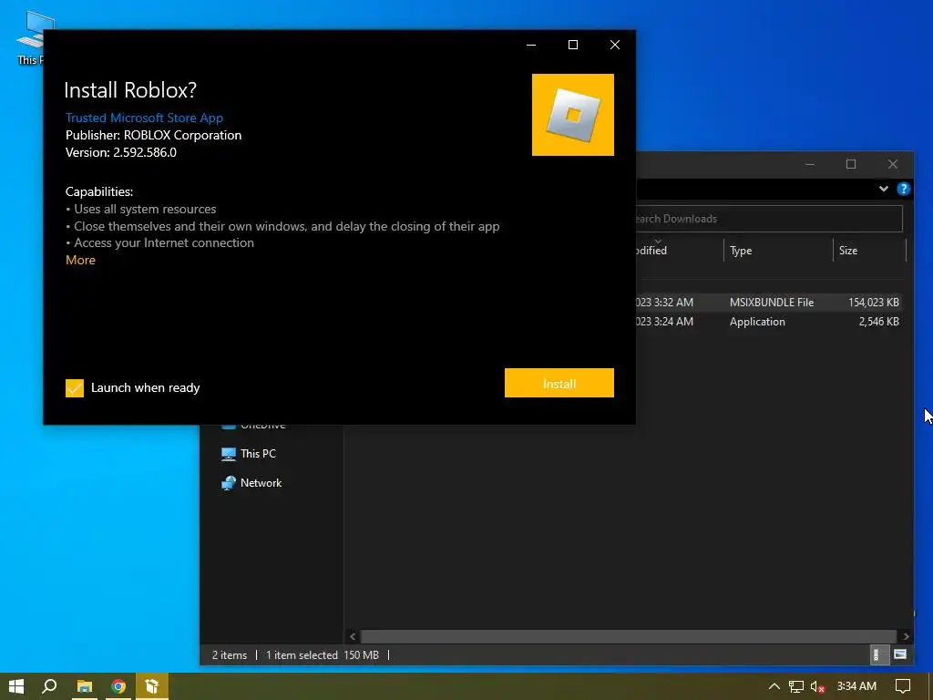Click the horizontal scrollbar right arrow

(906, 636)
